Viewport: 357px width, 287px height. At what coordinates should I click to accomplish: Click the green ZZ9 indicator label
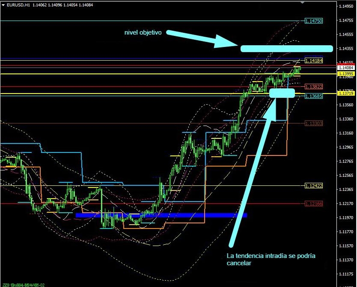pyautogui.click(x=24, y=285)
